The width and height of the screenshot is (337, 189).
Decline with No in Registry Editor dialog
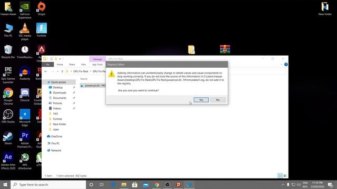click(217, 100)
